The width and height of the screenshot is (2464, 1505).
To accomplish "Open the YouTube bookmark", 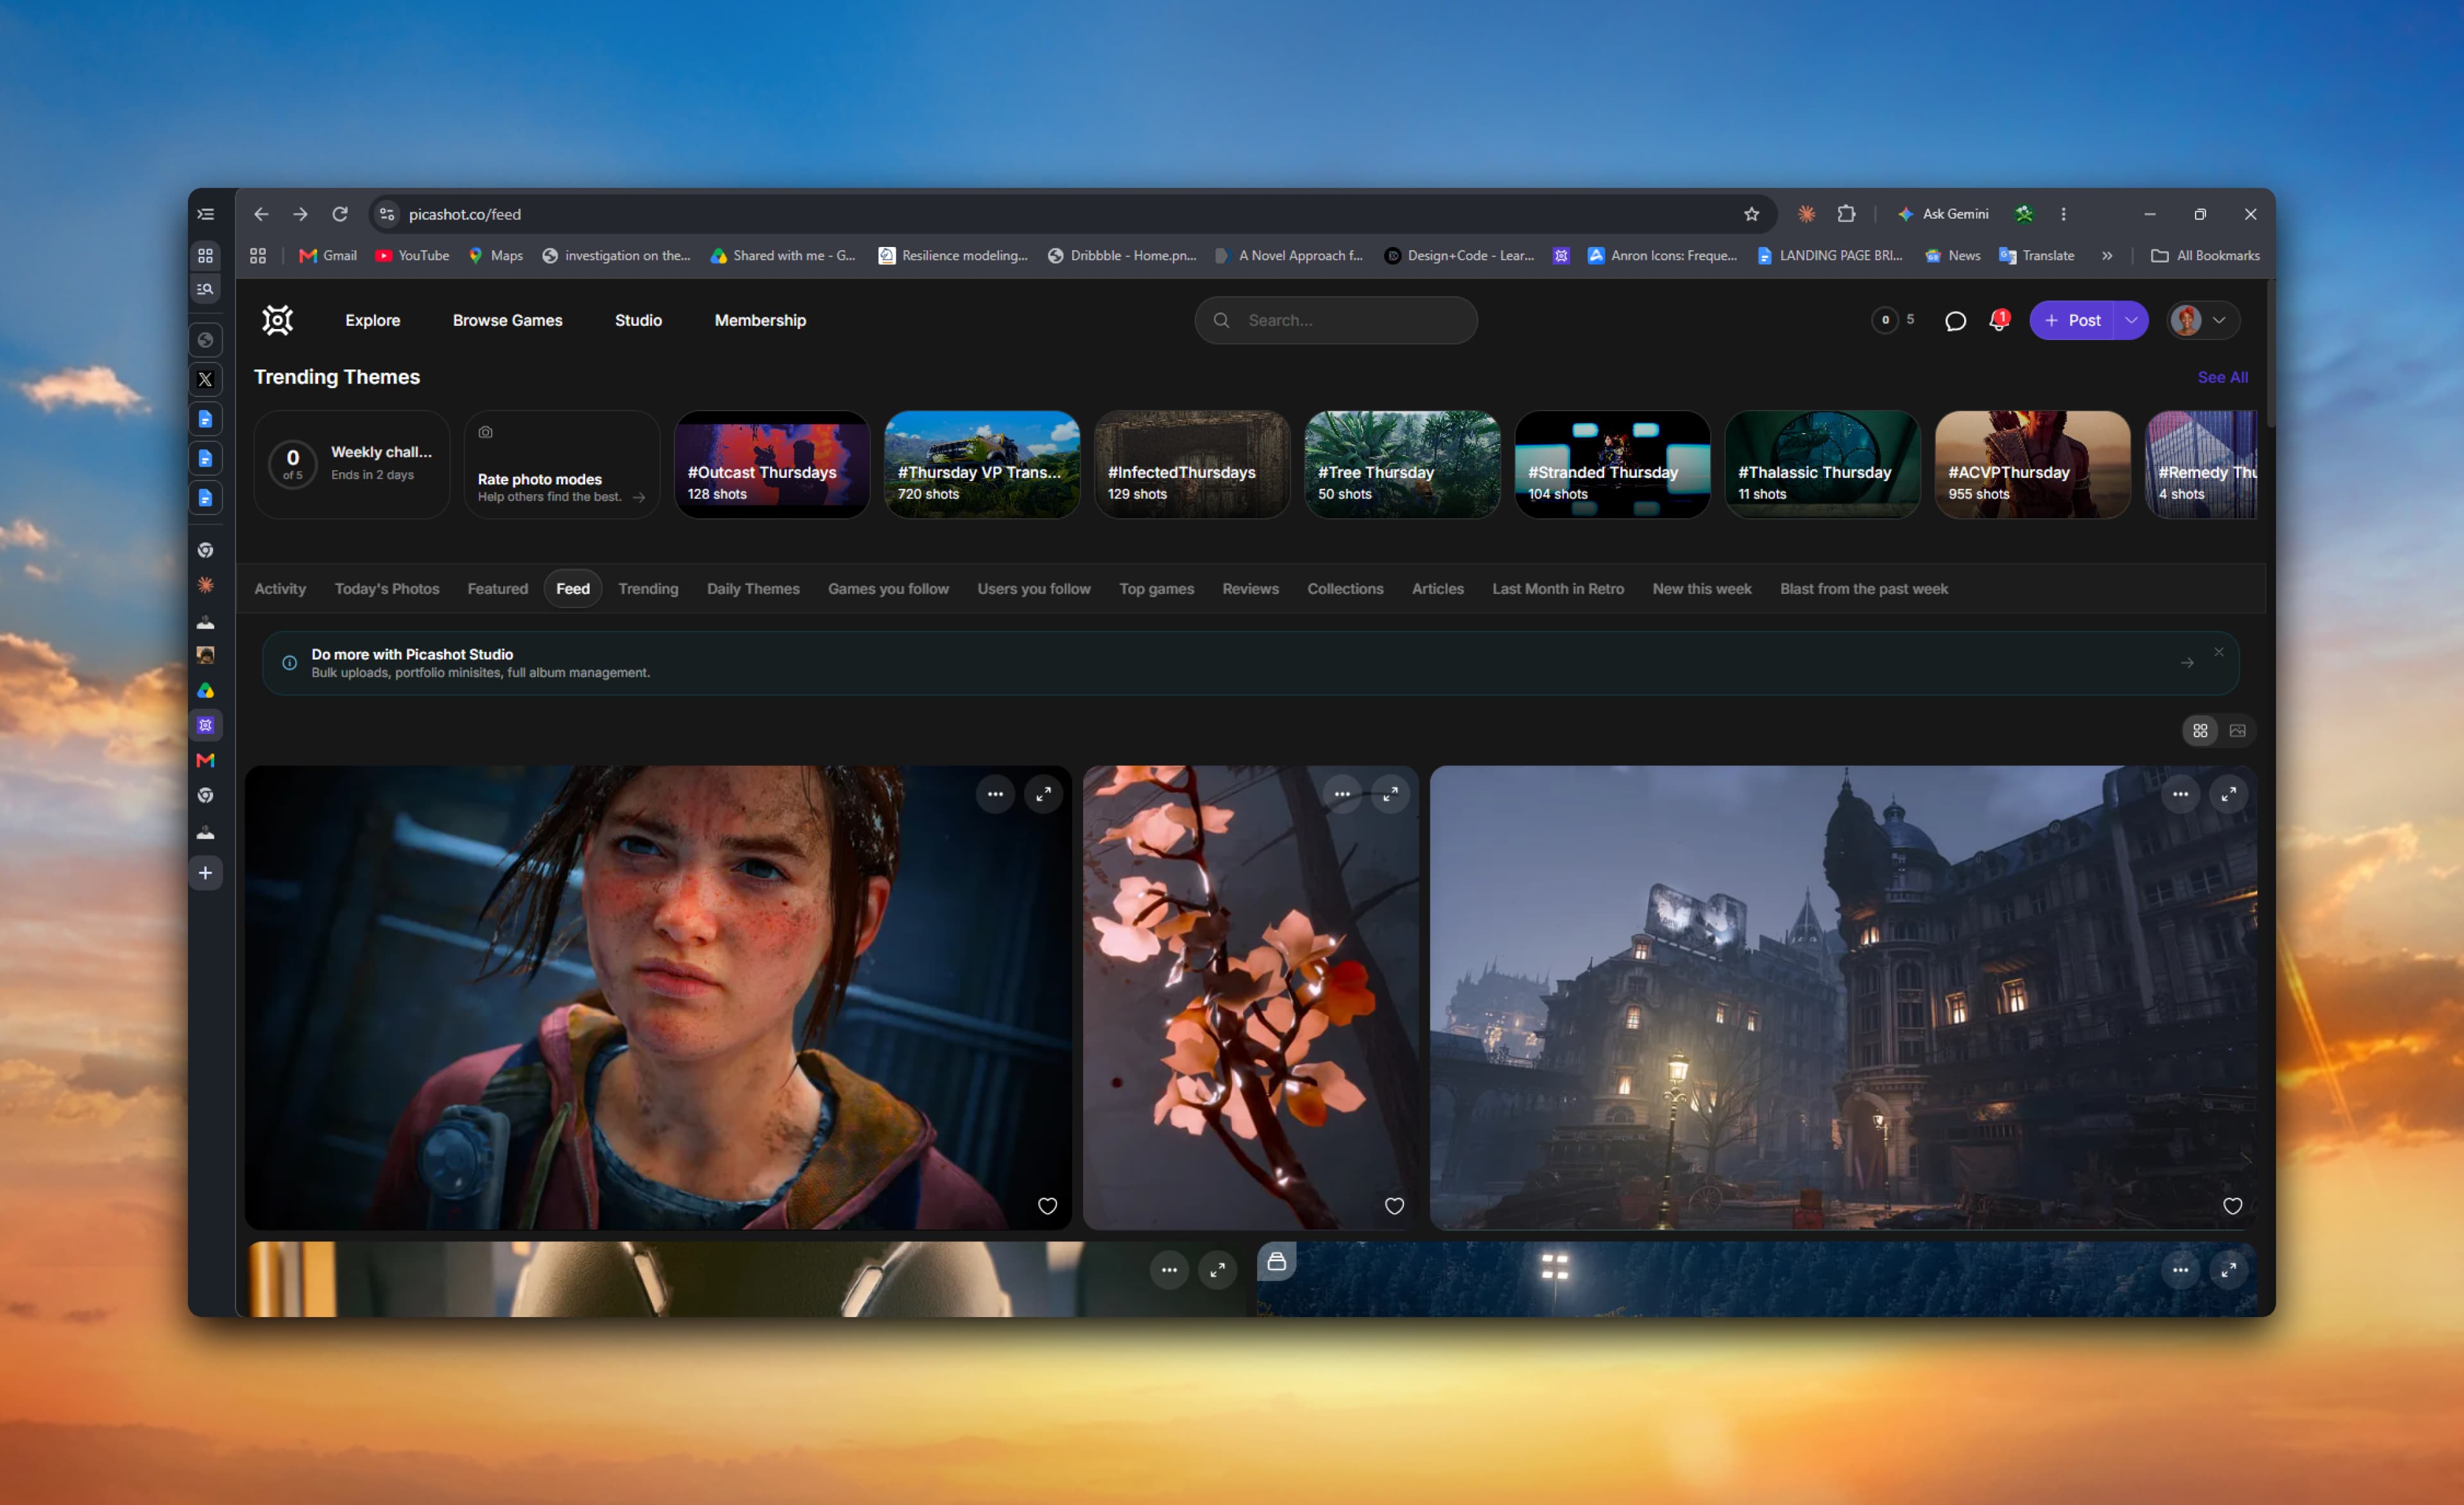I will tap(412, 255).
